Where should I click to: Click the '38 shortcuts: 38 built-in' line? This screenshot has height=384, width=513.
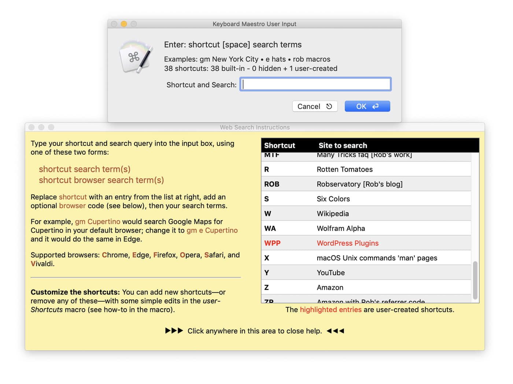coord(251,69)
